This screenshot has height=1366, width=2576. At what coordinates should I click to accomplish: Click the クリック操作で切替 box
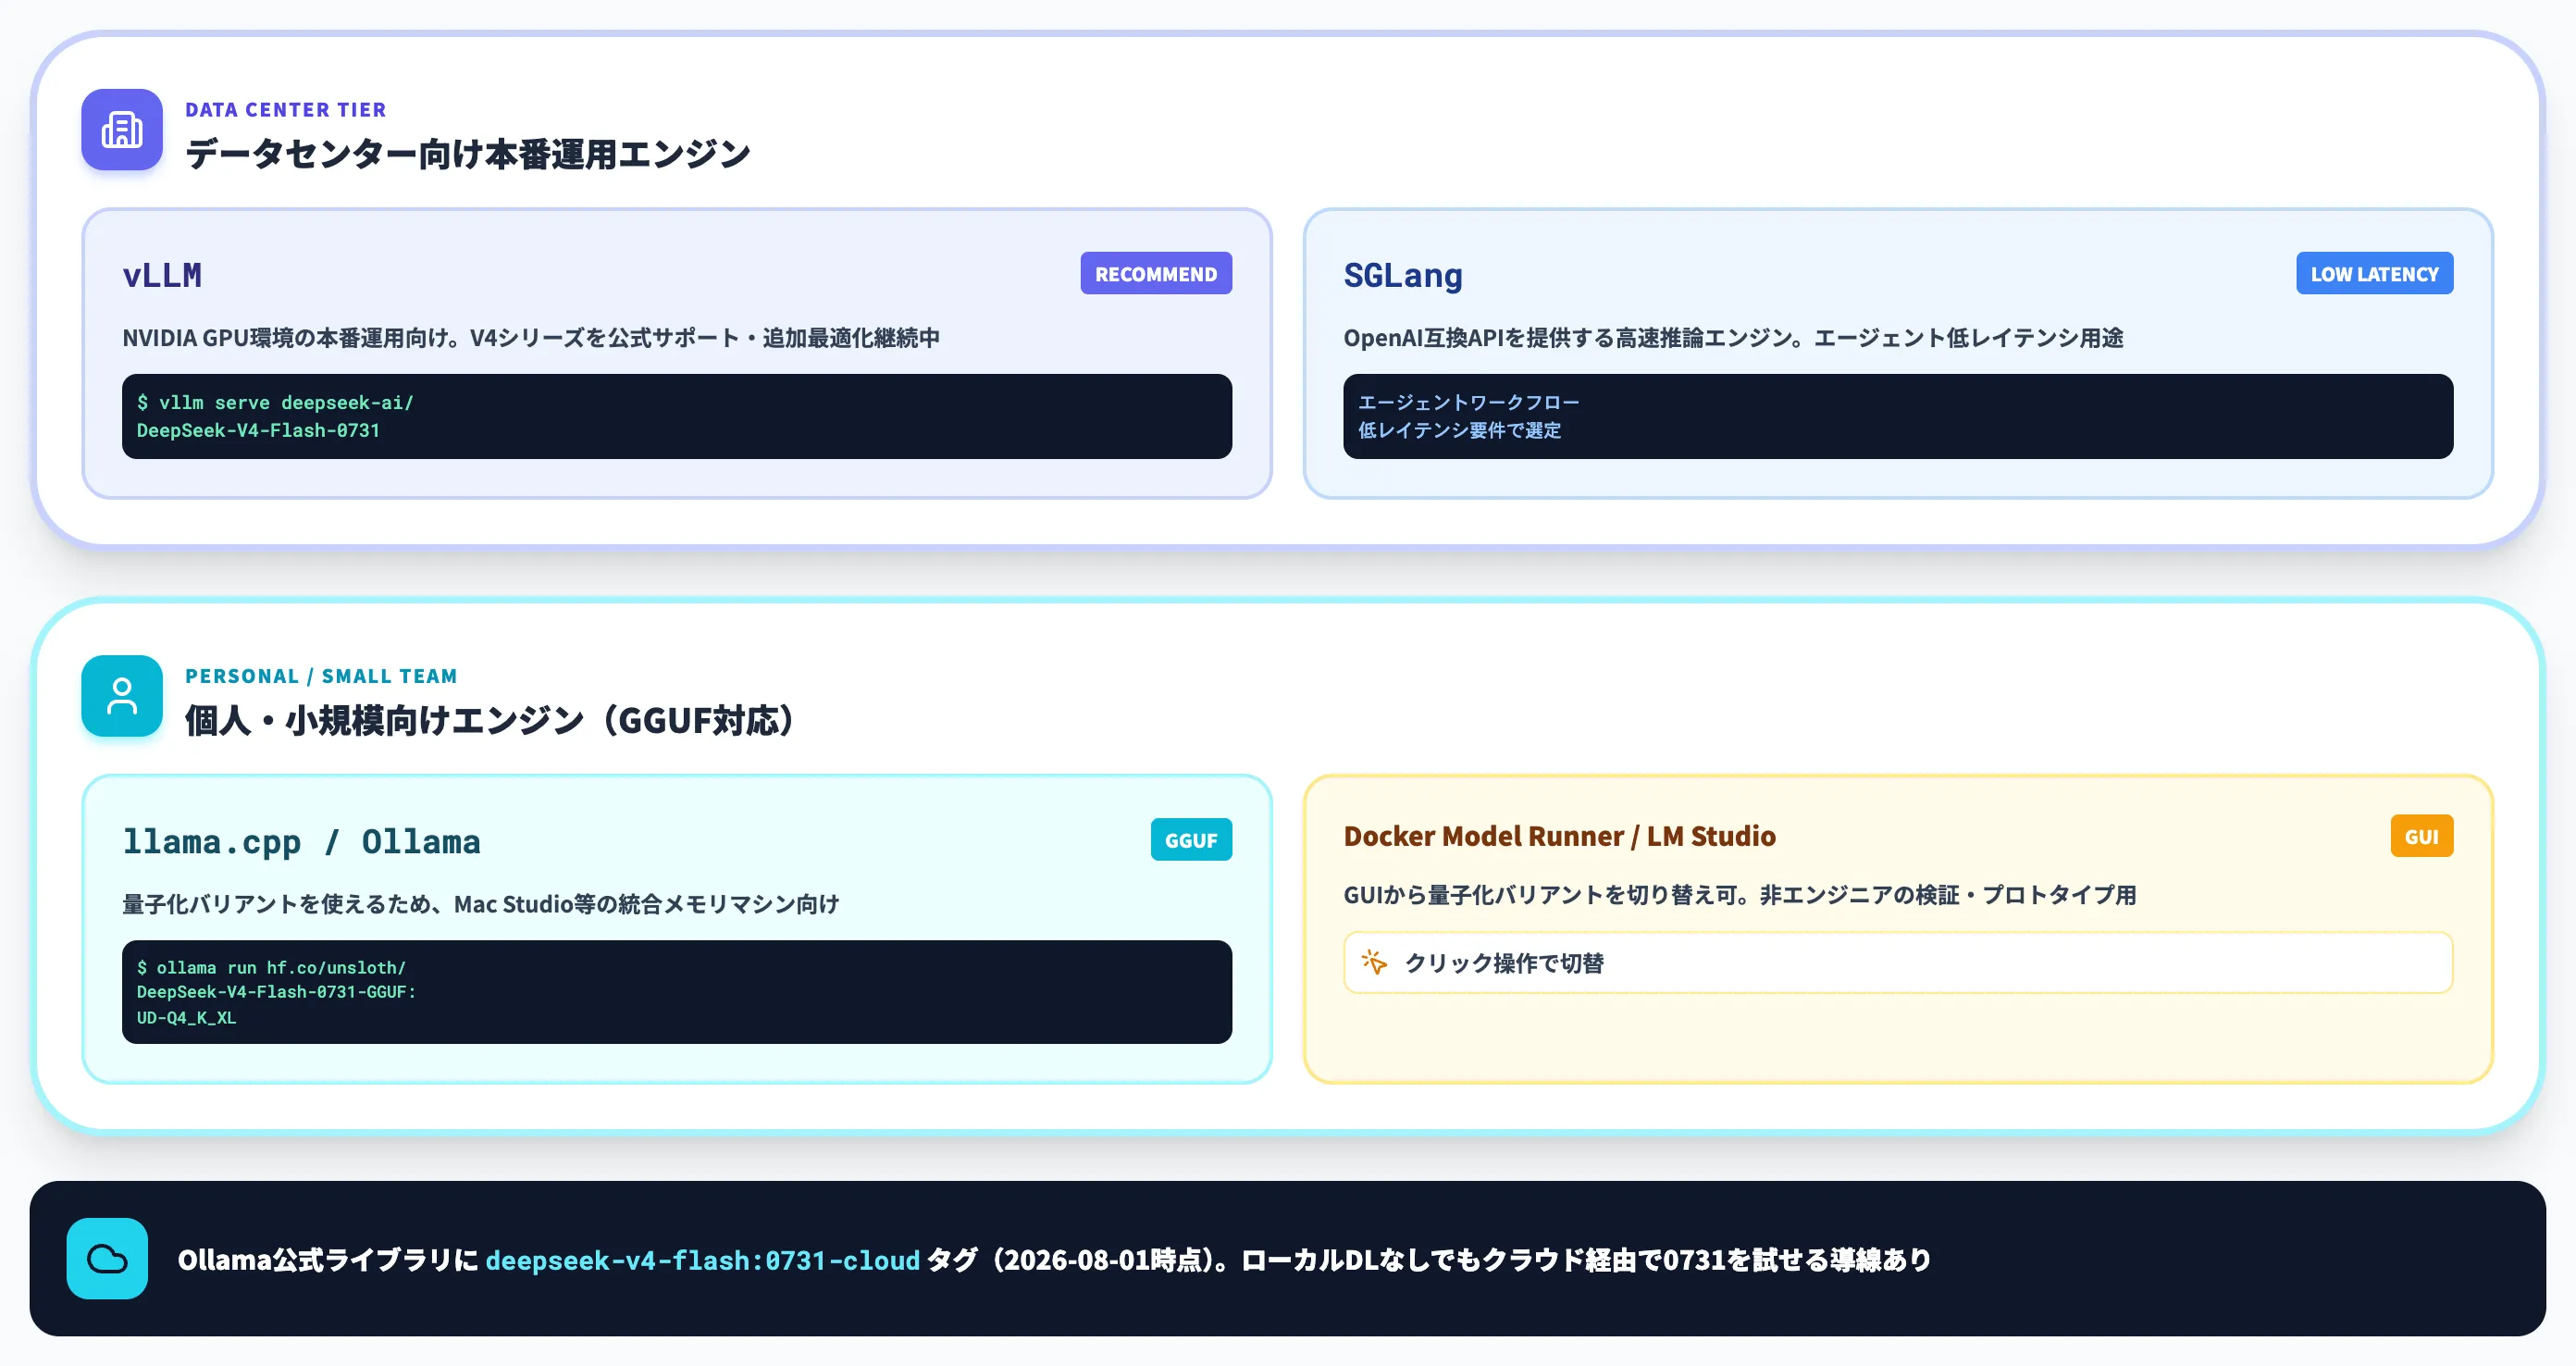tap(1898, 963)
